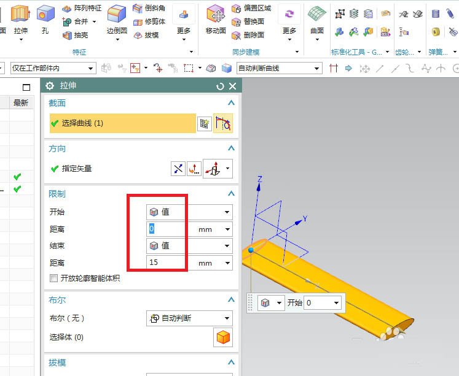Enable 开放轮廓智能体积 checkbox

pos(53,278)
